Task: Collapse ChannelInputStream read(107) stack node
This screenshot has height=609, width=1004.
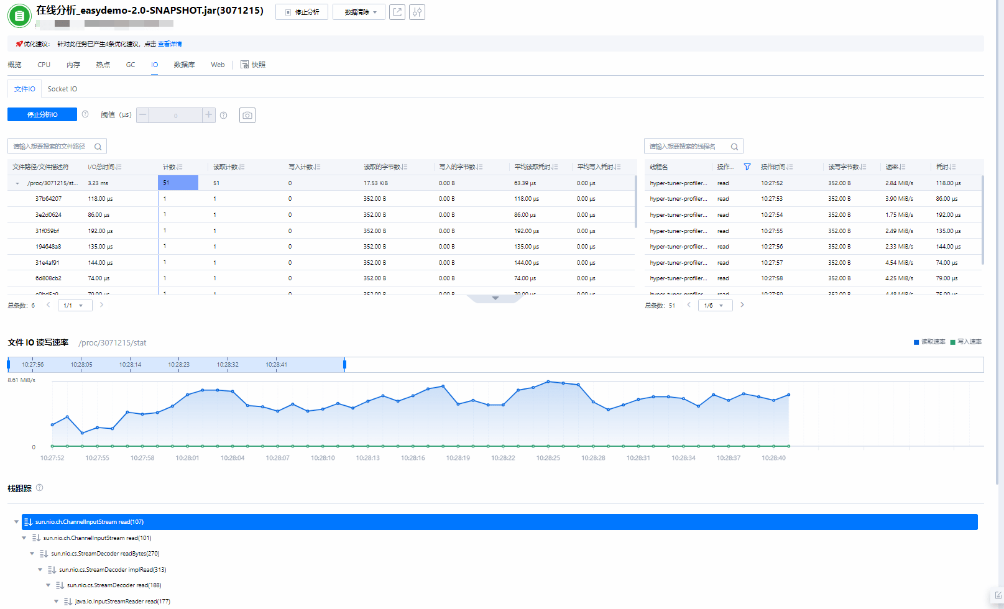Action: point(16,522)
